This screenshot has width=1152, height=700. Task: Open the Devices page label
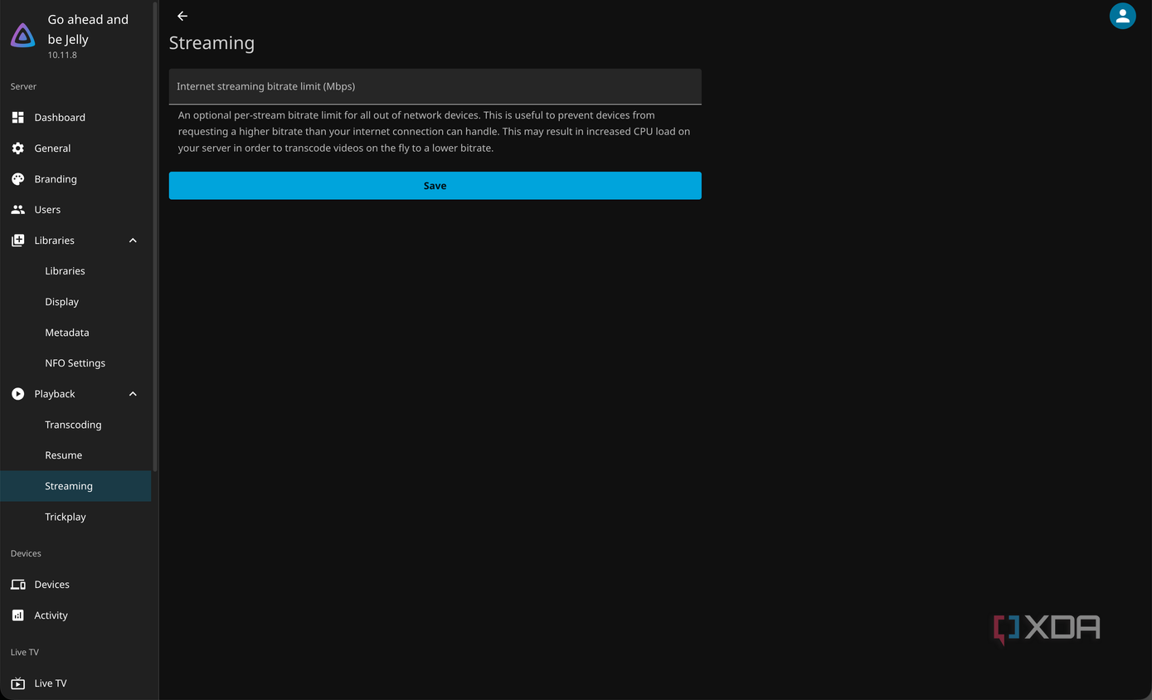click(x=51, y=584)
